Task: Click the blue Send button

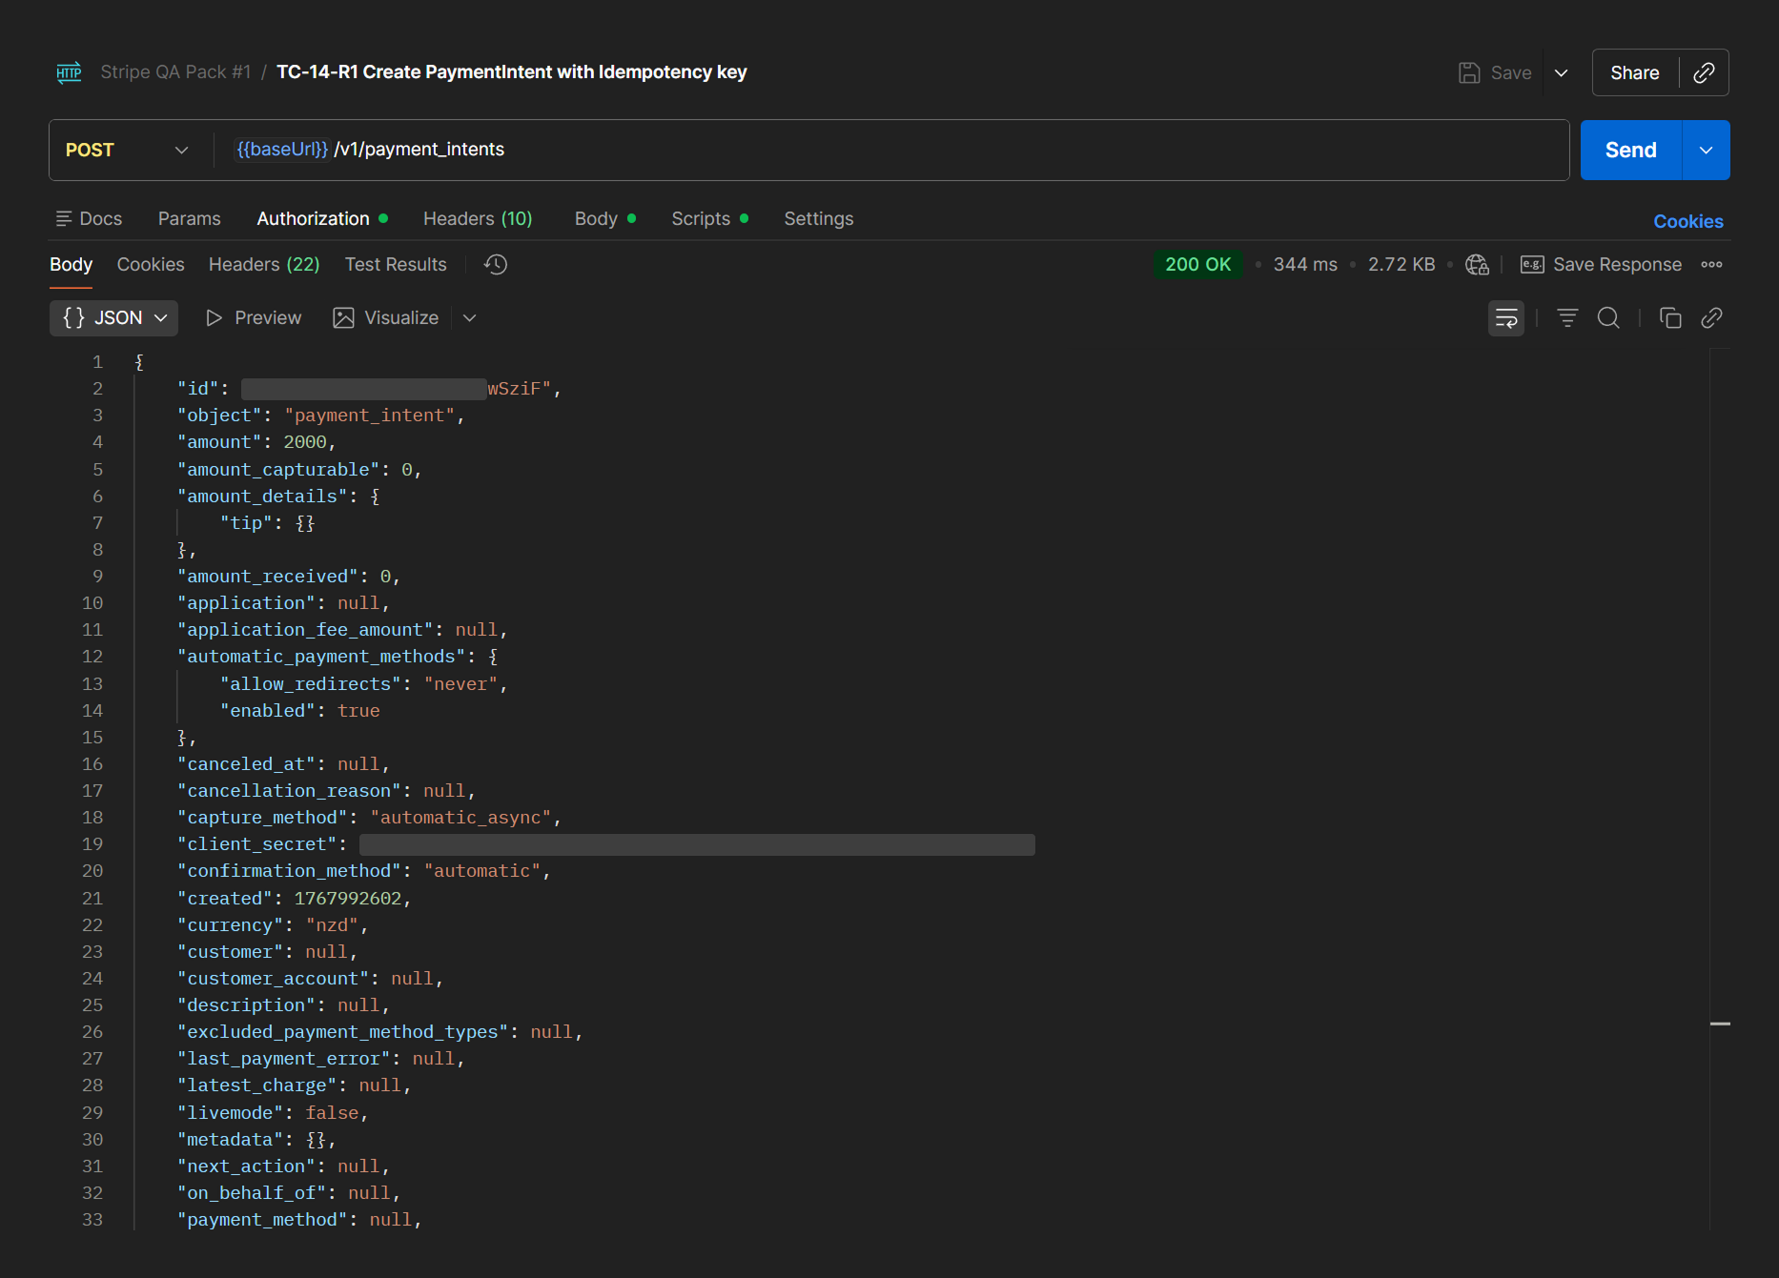Action: pyautogui.click(x=1631, y=150)
